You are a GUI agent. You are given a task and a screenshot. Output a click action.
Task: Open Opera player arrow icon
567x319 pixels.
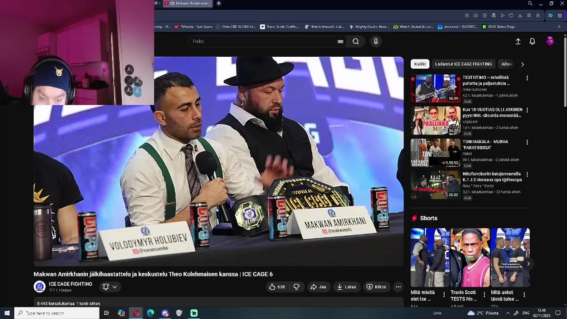[x=502, y=16]
